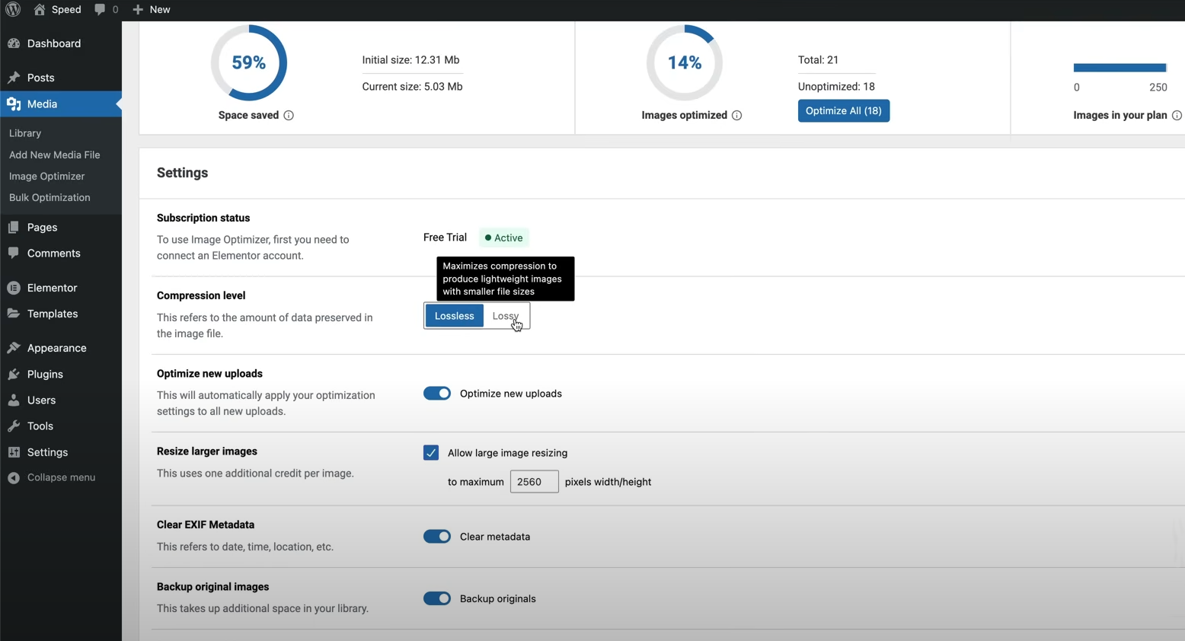Click the Plugins plug icon in sidebar
This screenshot has width=1185, height=641.
pos(14,375)
